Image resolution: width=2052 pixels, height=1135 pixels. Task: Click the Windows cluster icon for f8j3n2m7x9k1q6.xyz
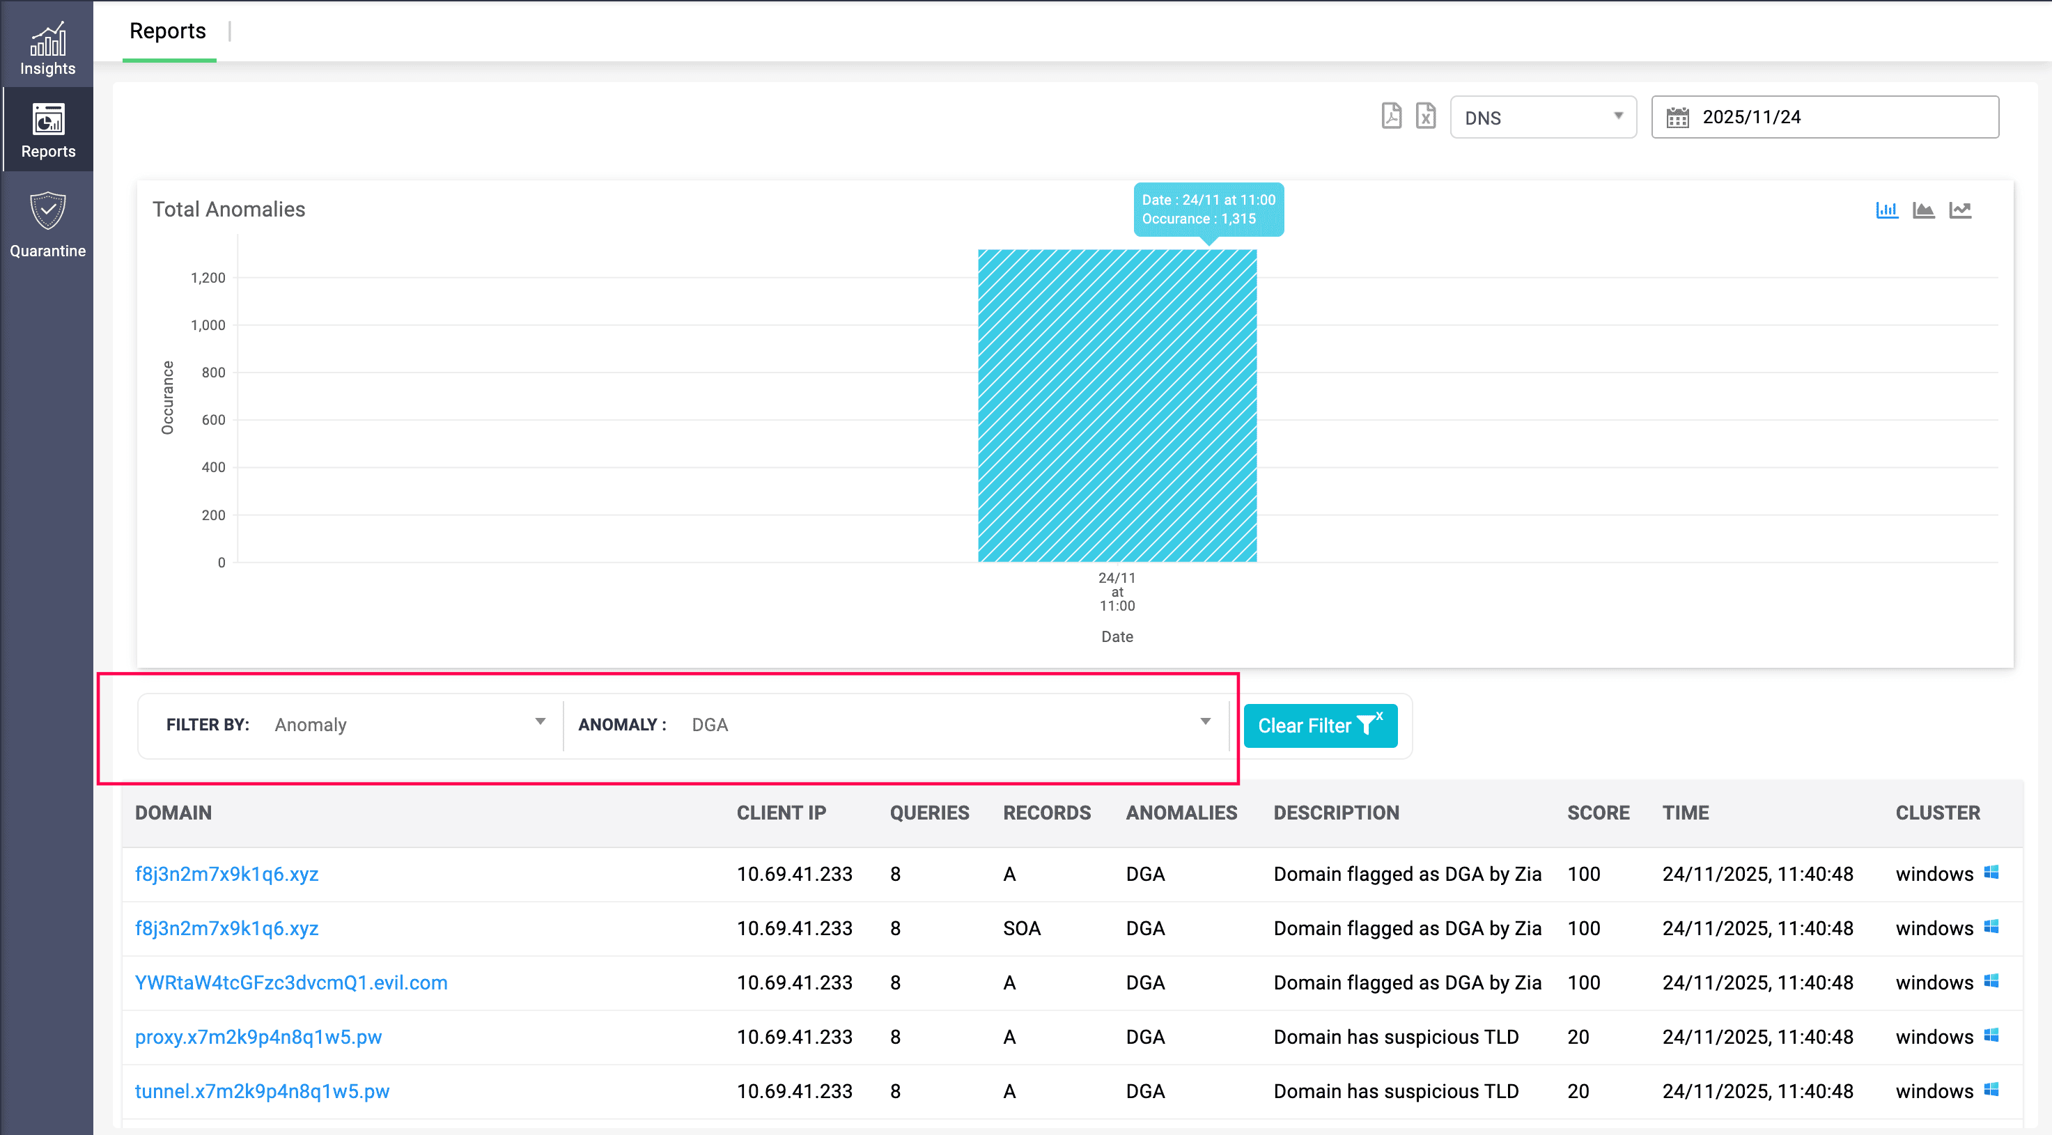[x=1991, y=872]
